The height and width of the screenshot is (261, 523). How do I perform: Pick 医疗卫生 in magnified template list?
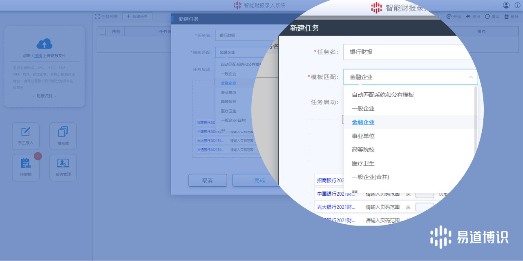coord(363,163)
